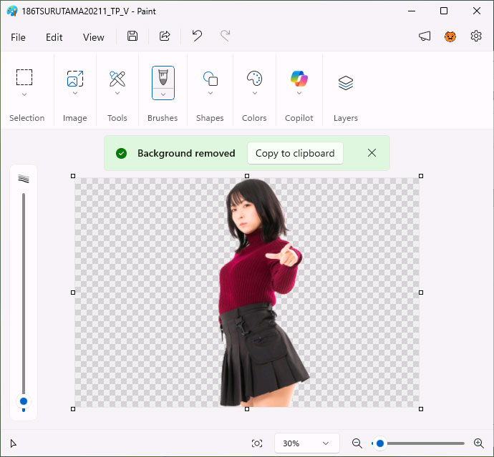
Task: Expand the Colors dropdown chevron
Action: pos(255,93)
